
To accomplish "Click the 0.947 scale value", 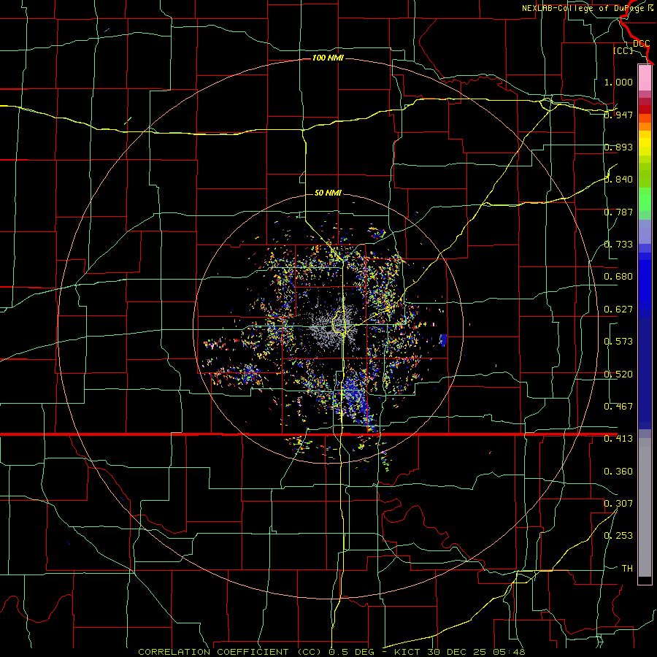I will pyautogui.click(x=618, y=115).
